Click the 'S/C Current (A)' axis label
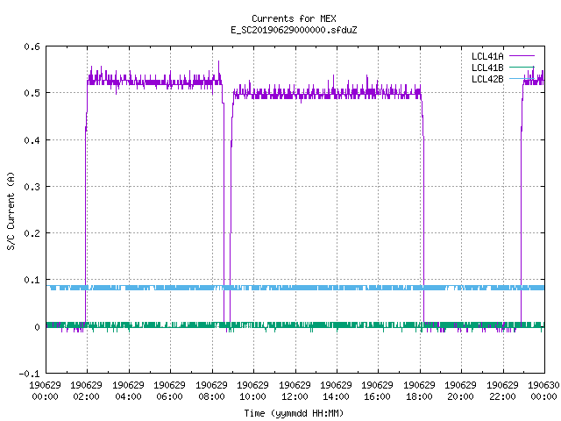 [x=11, y=210]
